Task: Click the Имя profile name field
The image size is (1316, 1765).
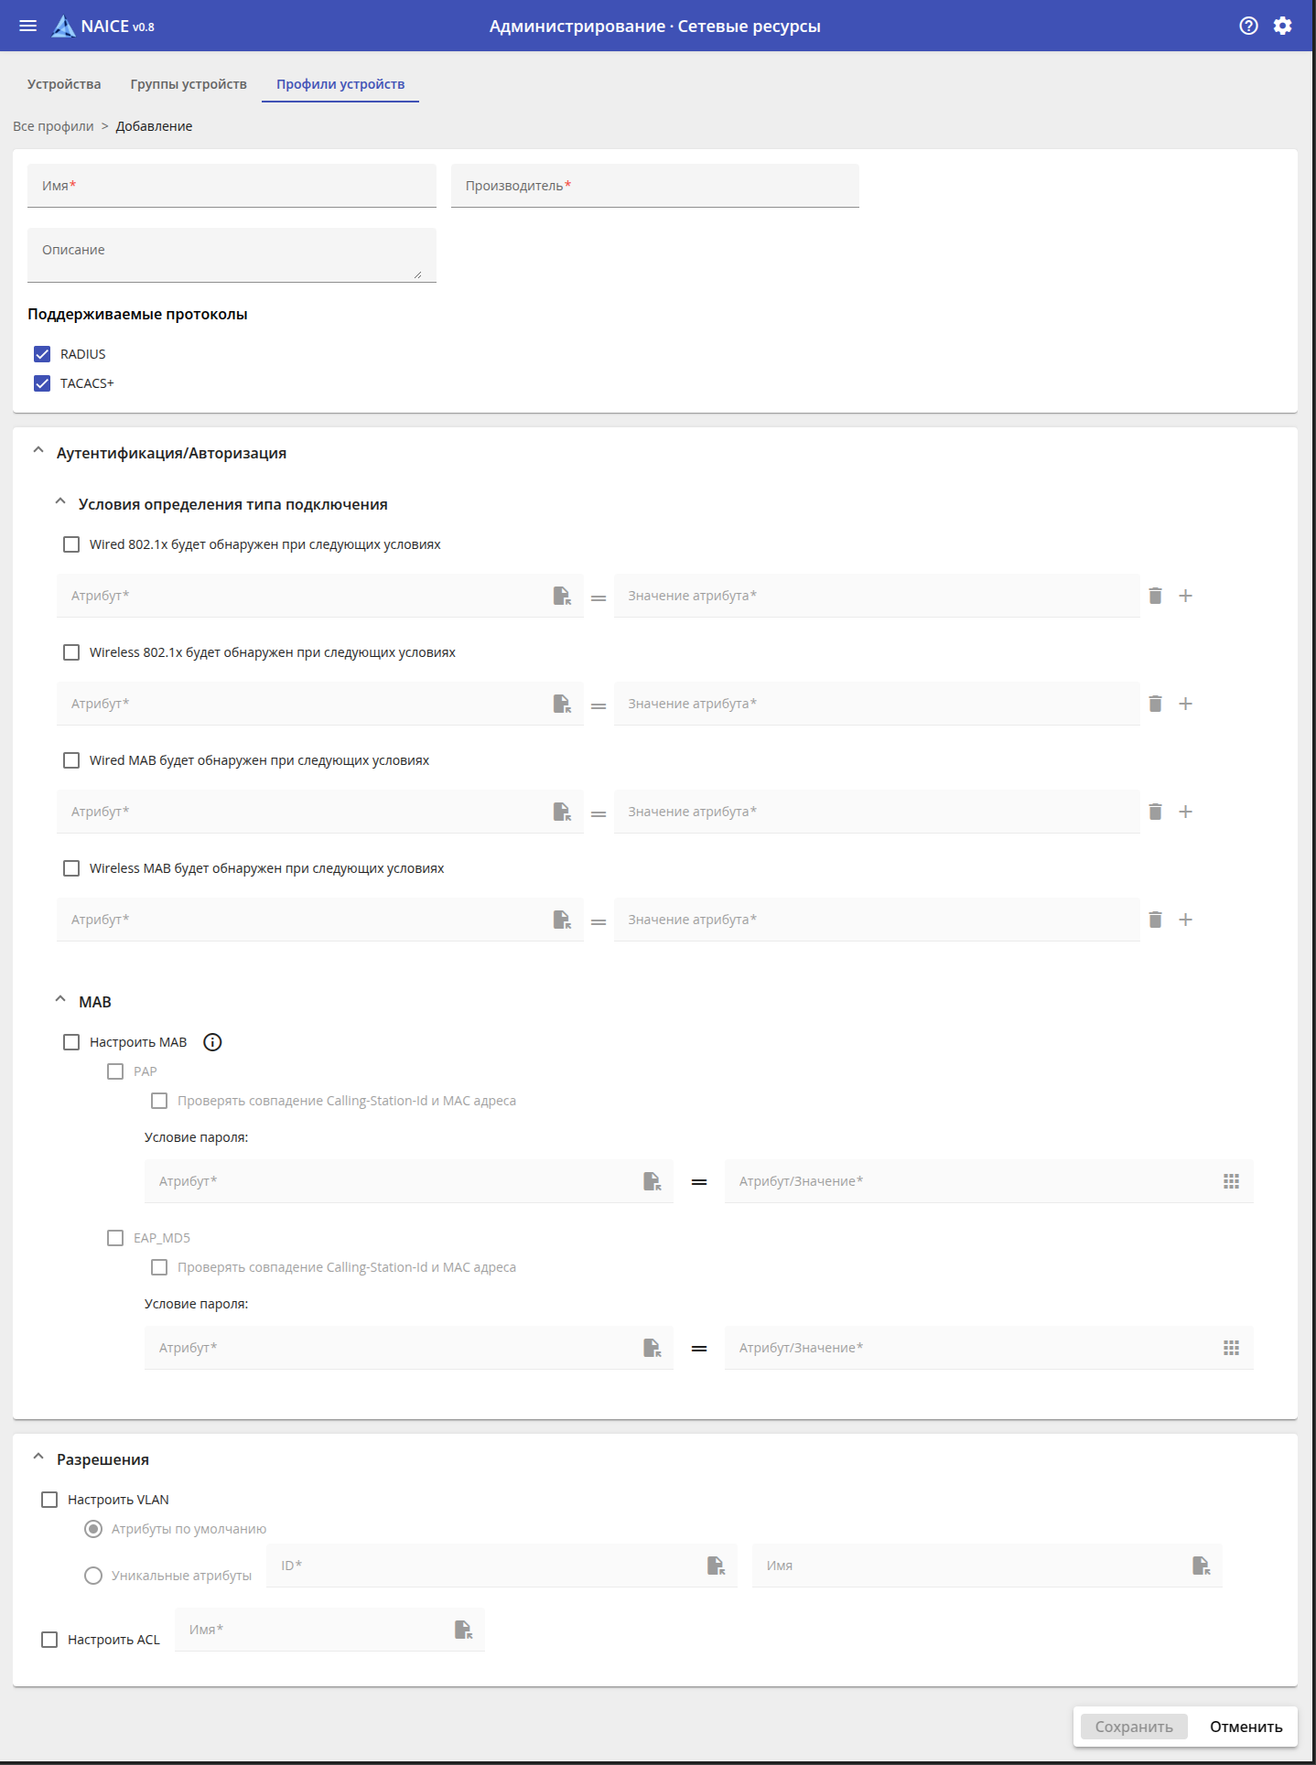Action: pyautogui.click(x=232, y=186)
